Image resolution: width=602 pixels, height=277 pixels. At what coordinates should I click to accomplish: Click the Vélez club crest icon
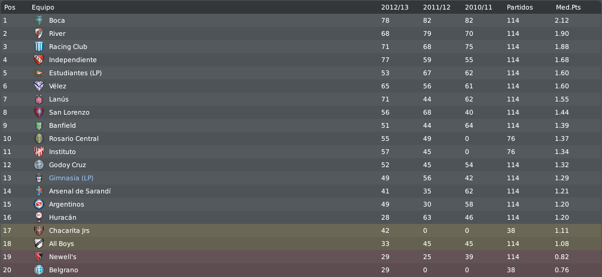click(39, 86)
